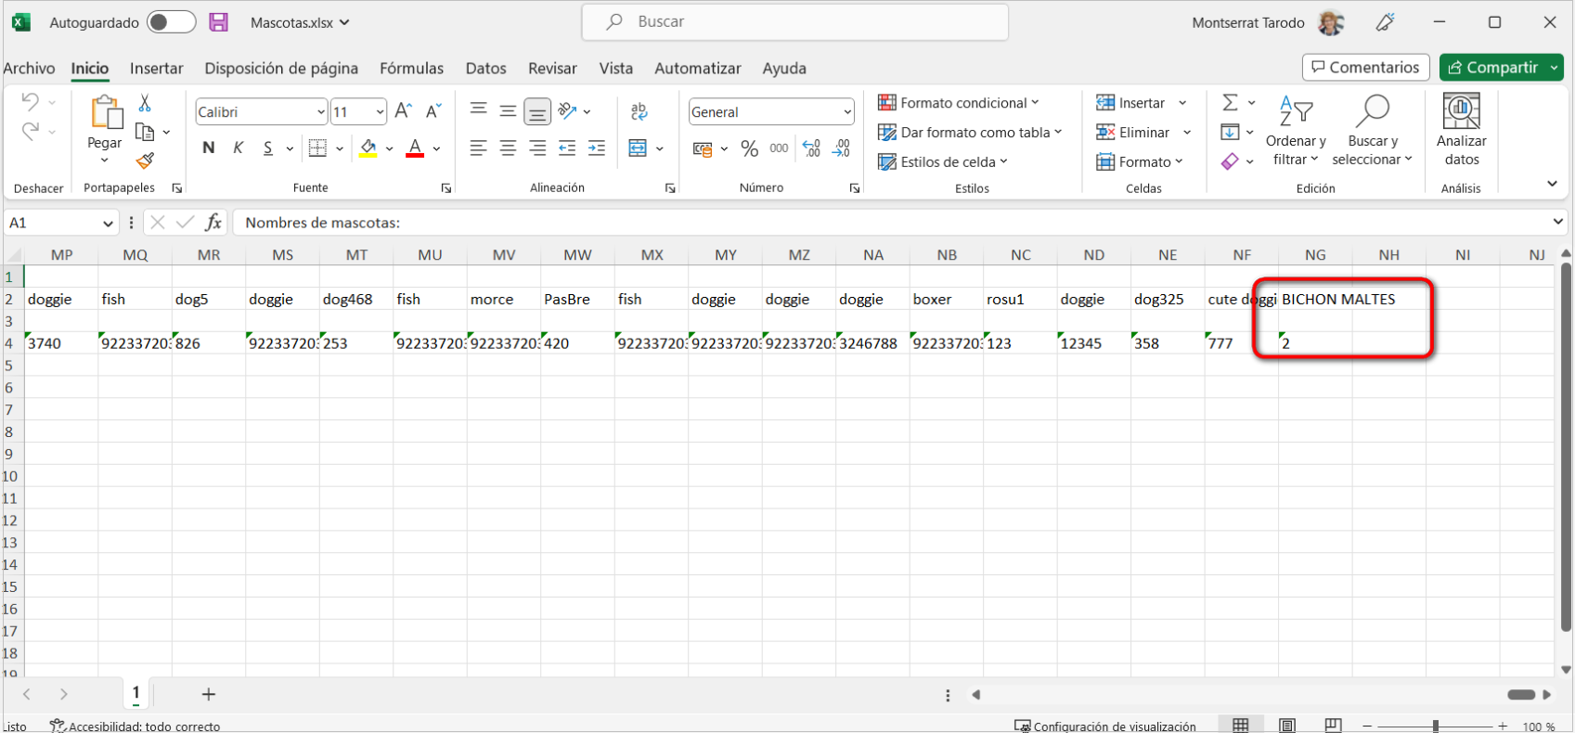Apply bold with the N button

click(208, 148)
